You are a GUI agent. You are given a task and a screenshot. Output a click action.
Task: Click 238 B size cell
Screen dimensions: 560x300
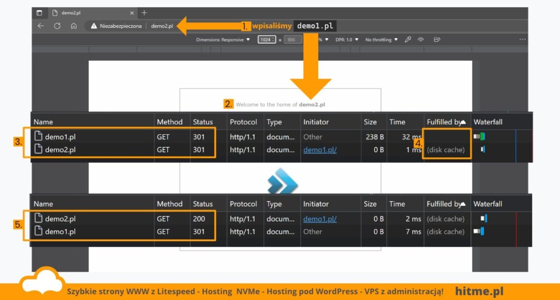375,137
